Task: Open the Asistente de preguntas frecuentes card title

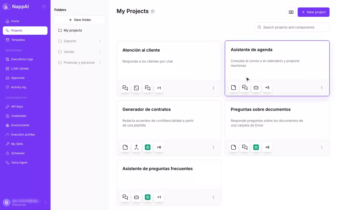Action: coord(157,169)
